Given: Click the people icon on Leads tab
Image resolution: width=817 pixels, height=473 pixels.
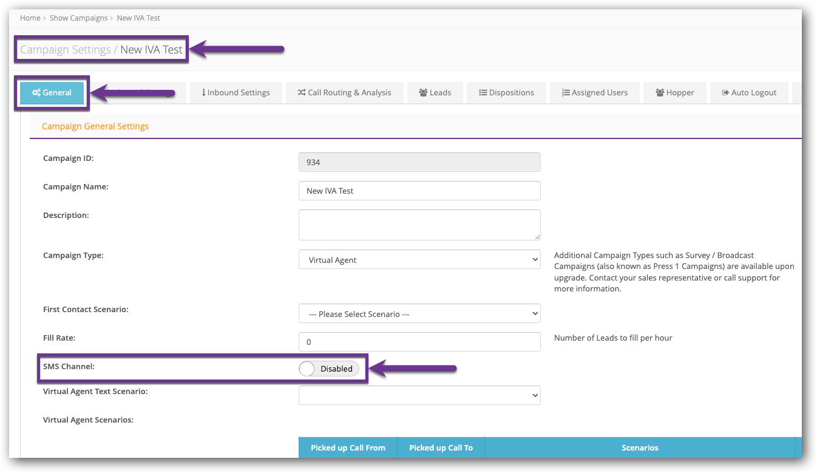Looking at the screenshot, I should click(423, 93).
